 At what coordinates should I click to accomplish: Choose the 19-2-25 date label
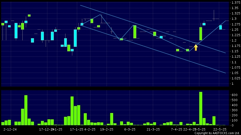tap(107, 129)
